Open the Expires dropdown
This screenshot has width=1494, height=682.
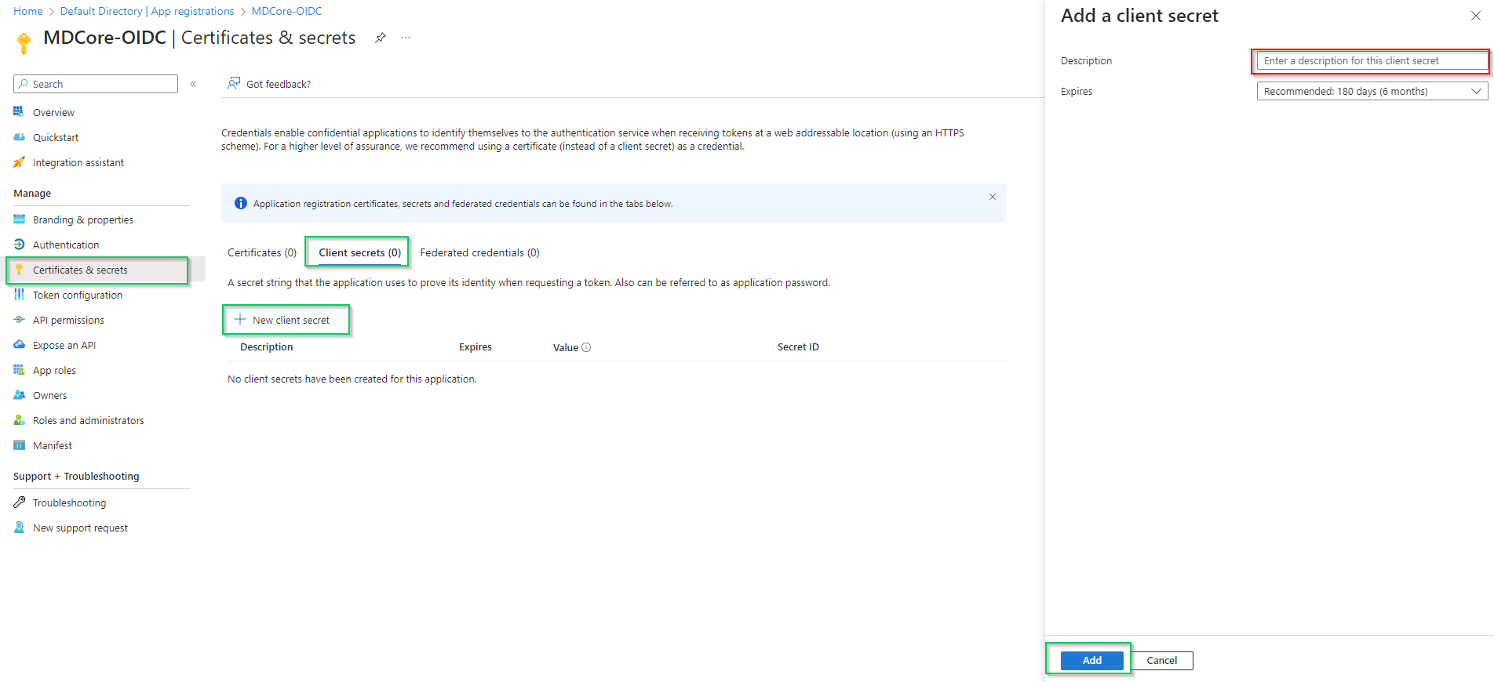click(1372, 91)
